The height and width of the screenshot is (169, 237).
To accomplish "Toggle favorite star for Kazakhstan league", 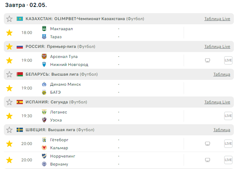I will [x=9, y=19].
